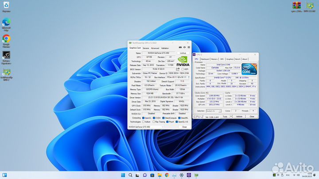
Task: Click the BIOS export share icon in GPU-Z
Action: click(x=178, y=69)
